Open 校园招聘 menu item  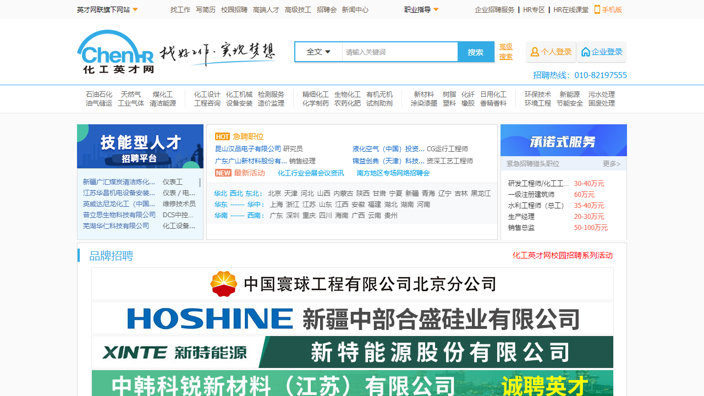point(234,9)
